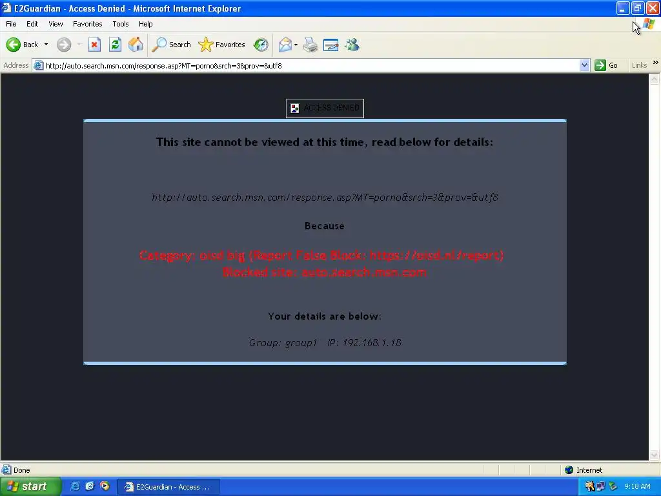The image size is (661, 496).
Task: Restore down the Internet Explorer window
Action: [x=637, y=8]
